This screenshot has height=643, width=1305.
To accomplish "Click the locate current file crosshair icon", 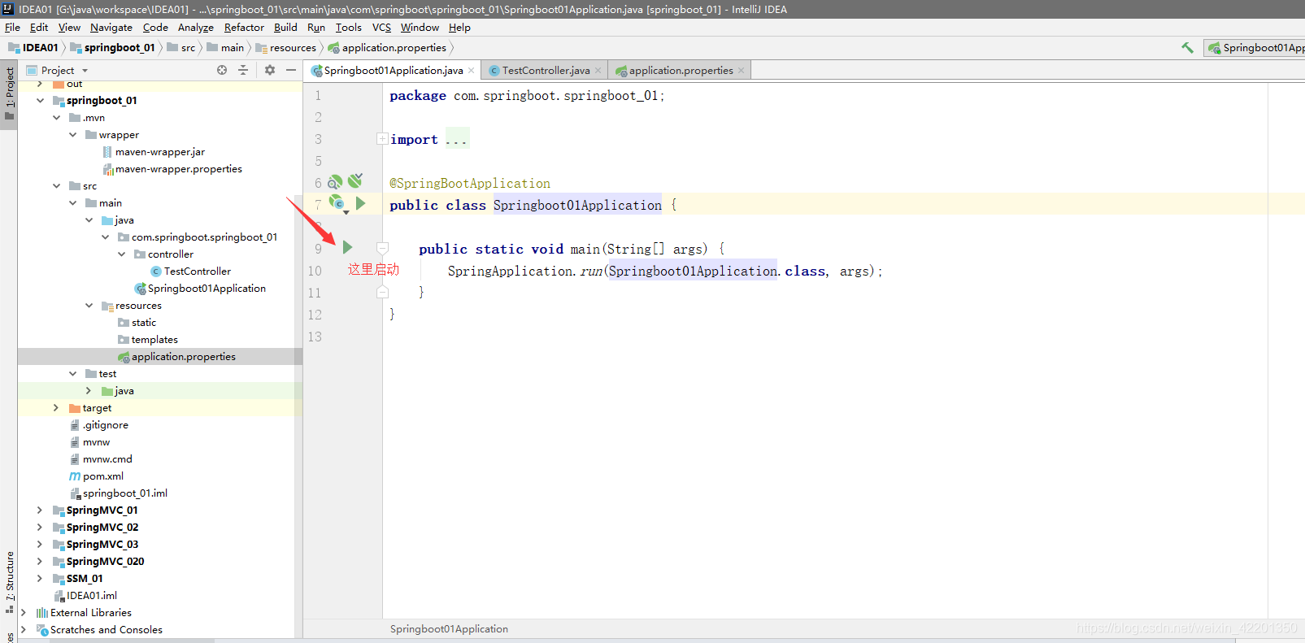I will 222,70.
